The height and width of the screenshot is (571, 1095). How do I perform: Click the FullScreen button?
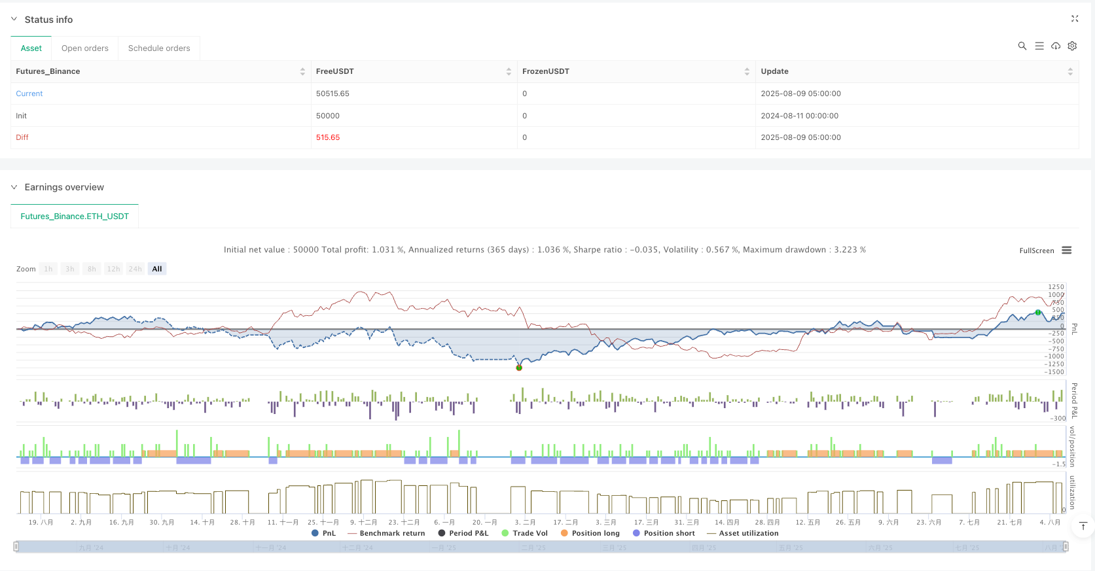1037,251
